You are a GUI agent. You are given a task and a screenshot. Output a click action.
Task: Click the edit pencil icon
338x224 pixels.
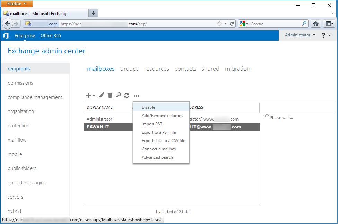(102, 95)
